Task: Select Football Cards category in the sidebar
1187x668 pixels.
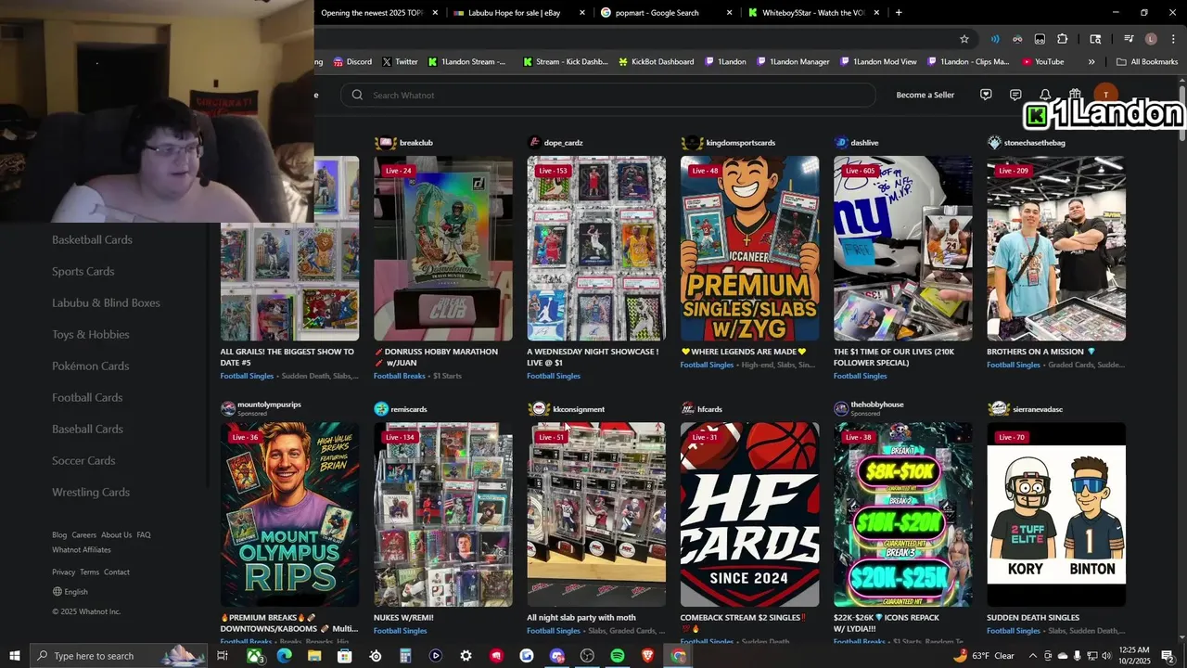Action: pos(87,397)
